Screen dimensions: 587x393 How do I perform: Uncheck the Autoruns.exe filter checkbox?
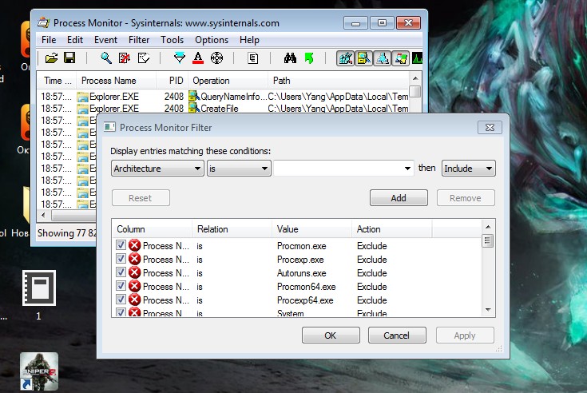[x=121, y=272]
